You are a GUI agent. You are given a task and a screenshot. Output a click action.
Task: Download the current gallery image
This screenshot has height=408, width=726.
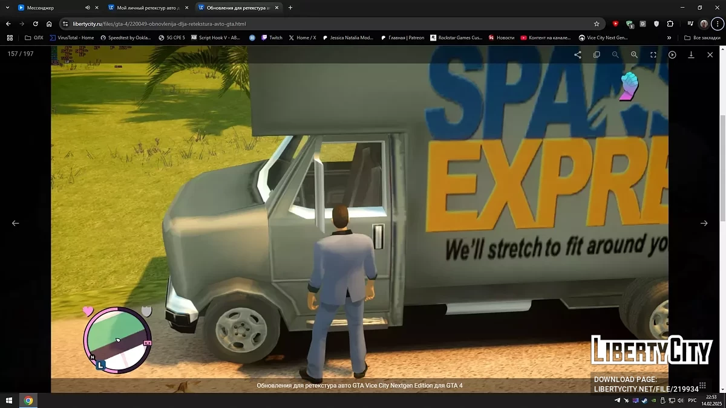(x=691, y=54)
